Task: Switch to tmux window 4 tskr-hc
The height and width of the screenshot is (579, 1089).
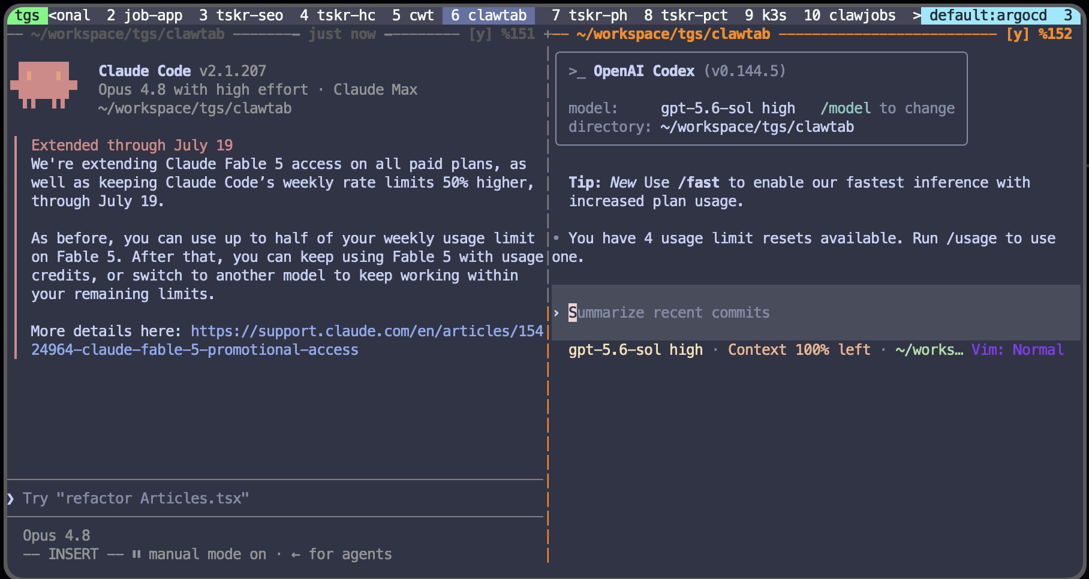Action: pyautogui.click(x=338, y=16)
